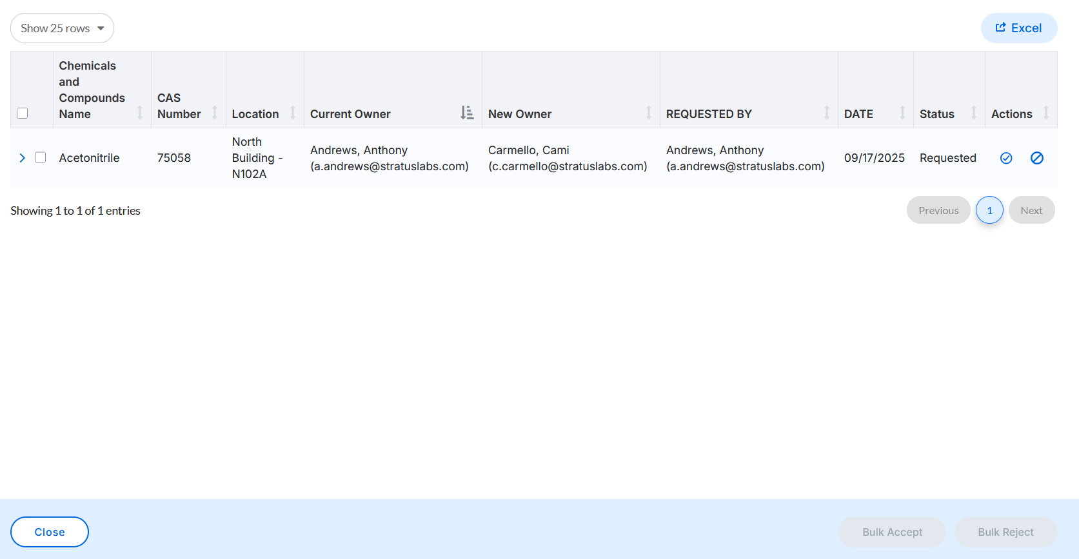Click the Bulk Accept button

892,532
